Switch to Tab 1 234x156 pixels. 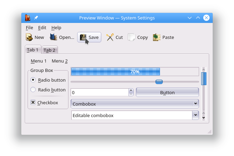click(33, 50)
